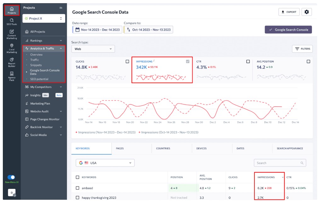
Task: Expand the USA country dropdown
Action: [105, 163]
